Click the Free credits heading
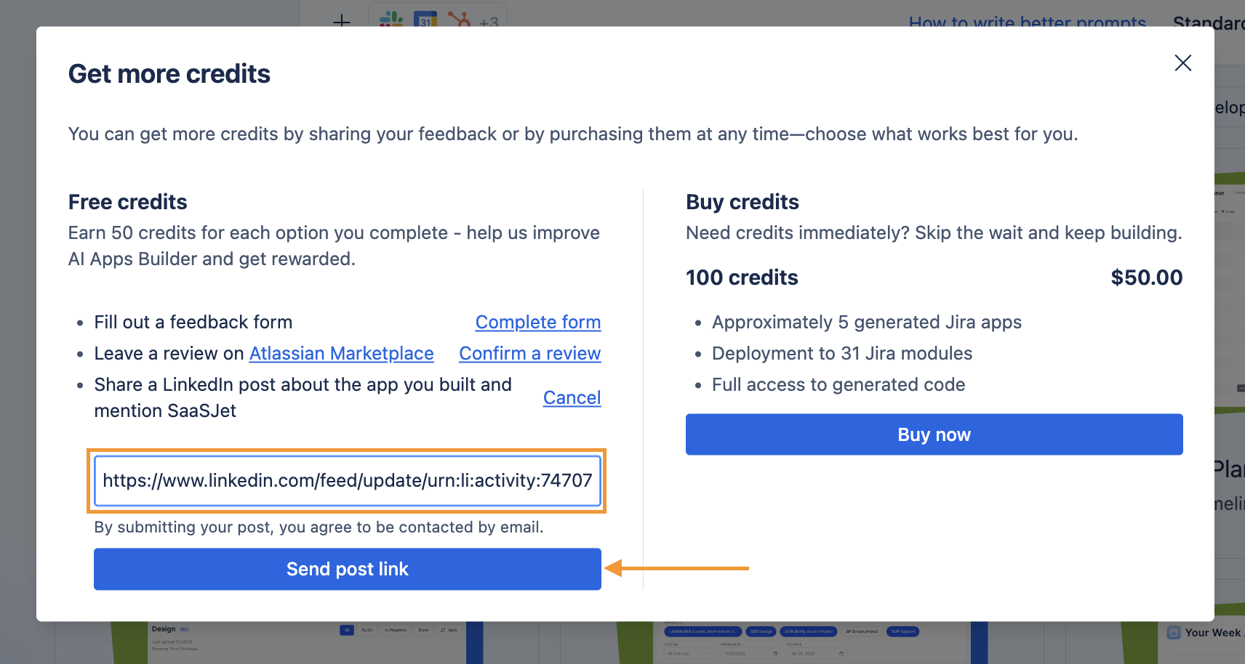The width and height of the screenshot is (1245, 664). pyautogui.click(x=127, y=202)
